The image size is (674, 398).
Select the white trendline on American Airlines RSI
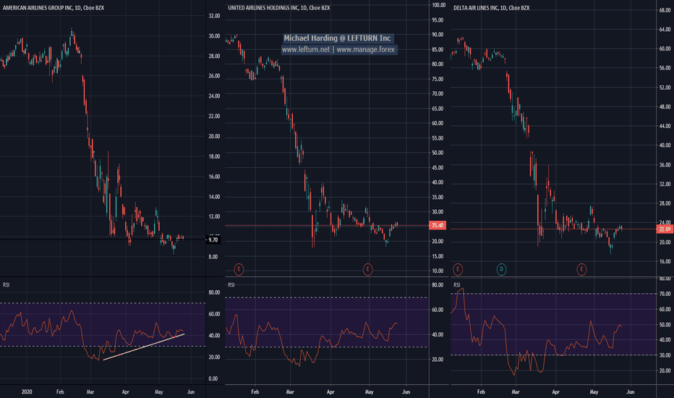pyautogui.click(x=144, y=347)
